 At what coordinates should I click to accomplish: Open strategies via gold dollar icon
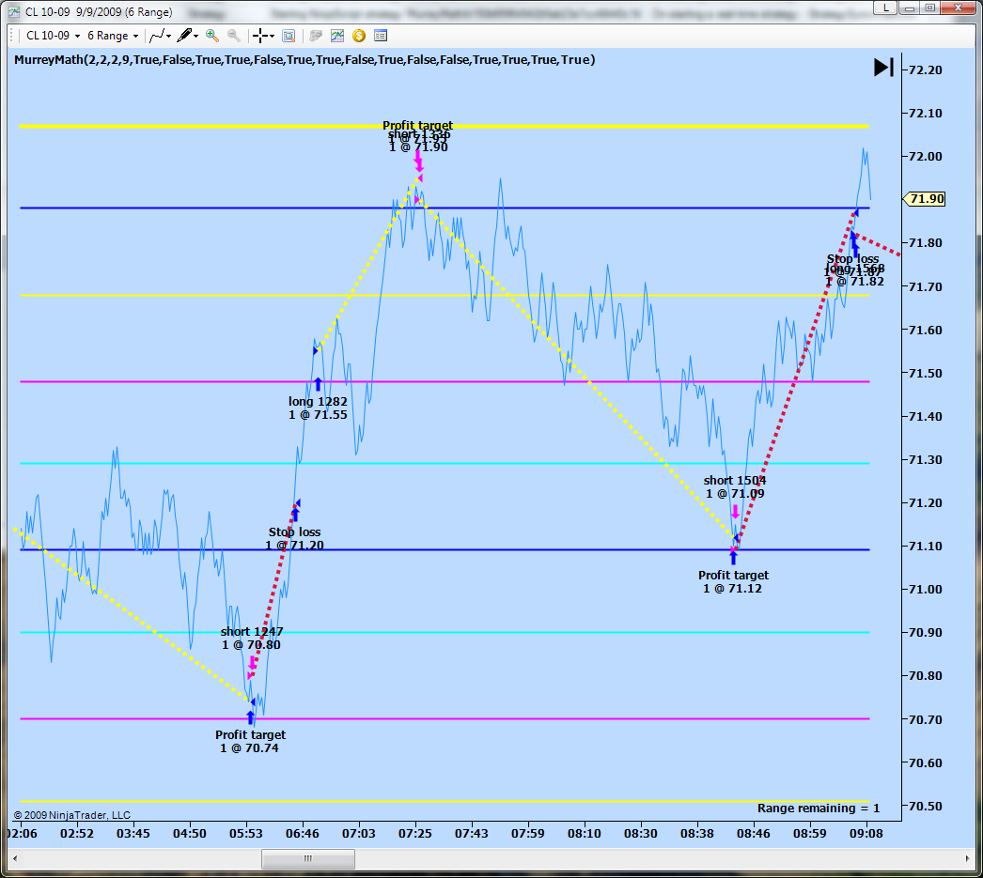(359, 36)
